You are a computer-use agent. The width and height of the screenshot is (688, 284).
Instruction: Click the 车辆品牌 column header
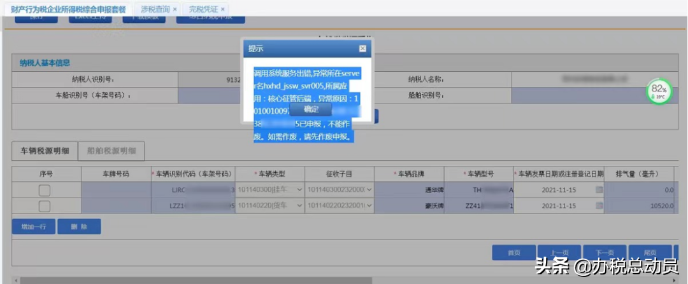tap(409, 174)
